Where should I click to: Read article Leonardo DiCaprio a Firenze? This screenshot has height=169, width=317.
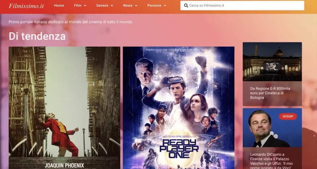click(x=271, y=161)
